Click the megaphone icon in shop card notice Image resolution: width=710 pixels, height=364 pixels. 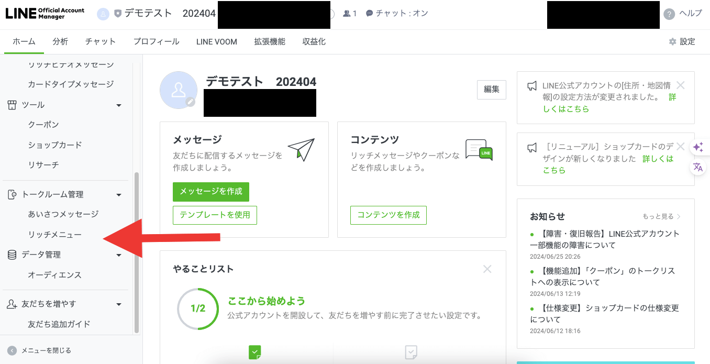(532, 147)
